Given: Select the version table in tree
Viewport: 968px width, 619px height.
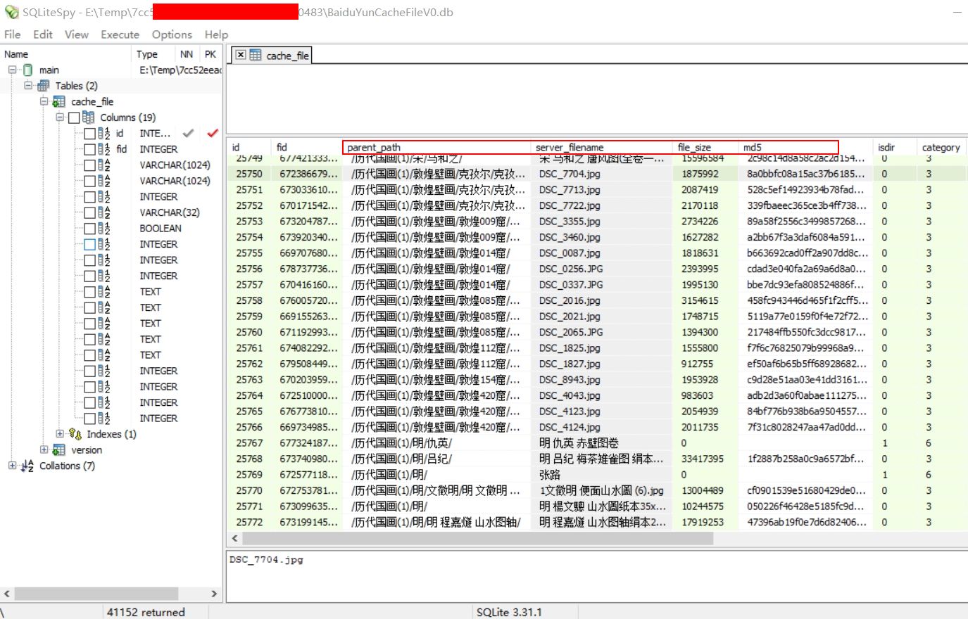Looking at the screenshot, I should pyautogui.click(x=87, y=450).
